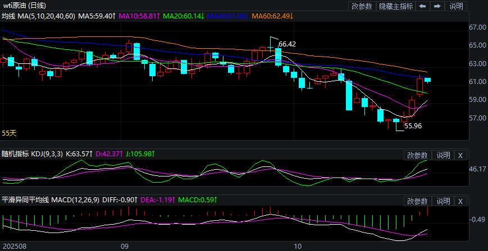The width and height of the screenshot is (488, 251).
Task: Click the 66.42 high price marker
Action: [287, 44]
